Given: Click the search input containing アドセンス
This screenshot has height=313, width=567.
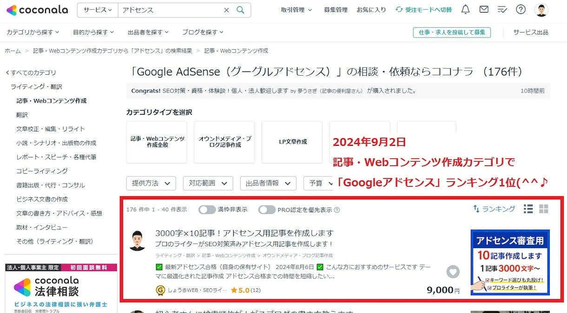Looking at the screenshot, I should pyautogui.click(x=171, y=10).
